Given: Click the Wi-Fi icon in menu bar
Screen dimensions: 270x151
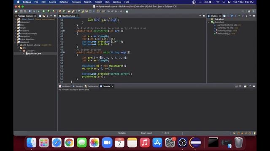Looking at the screenshot, I should point(218,2).
